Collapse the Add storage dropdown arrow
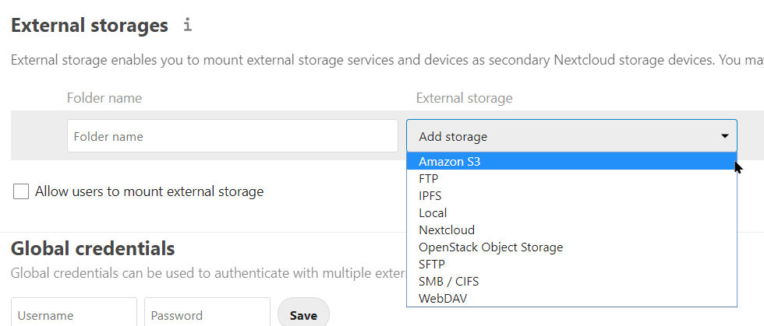 [725, 136]
